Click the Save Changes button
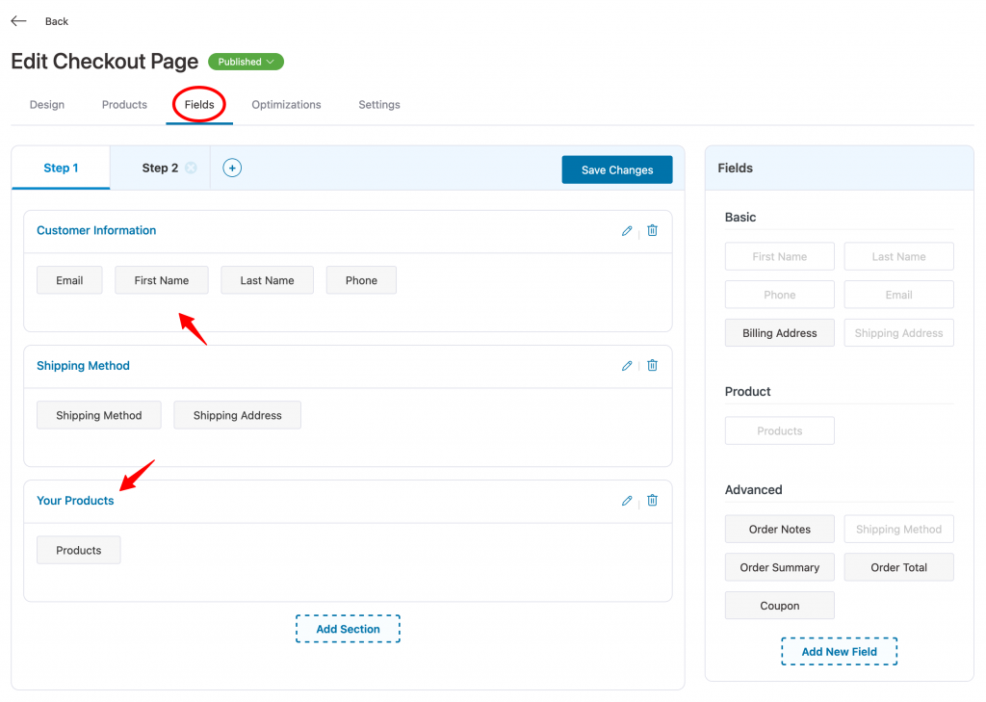Screen dimensions: 986x702 pyautogui.click(x=617, y=169)
